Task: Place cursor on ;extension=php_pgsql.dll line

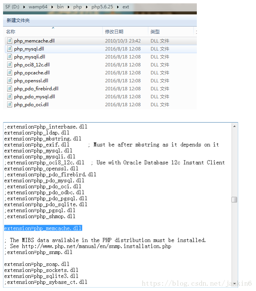Action: 40,211
